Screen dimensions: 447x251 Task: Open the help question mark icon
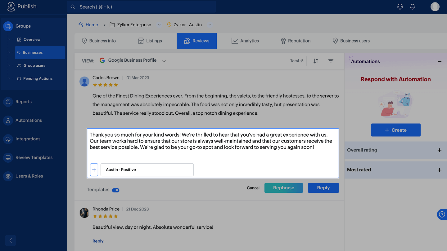tap(442, 214)
